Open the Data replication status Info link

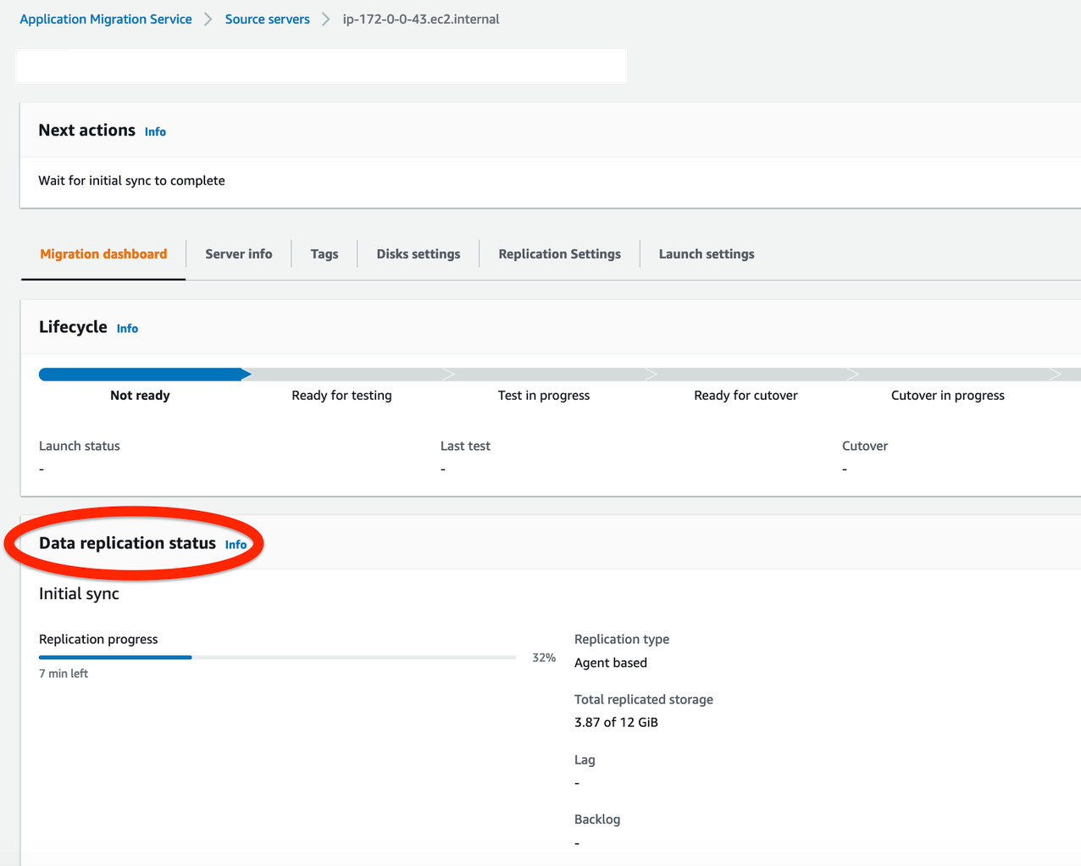(x=236, y=545)
